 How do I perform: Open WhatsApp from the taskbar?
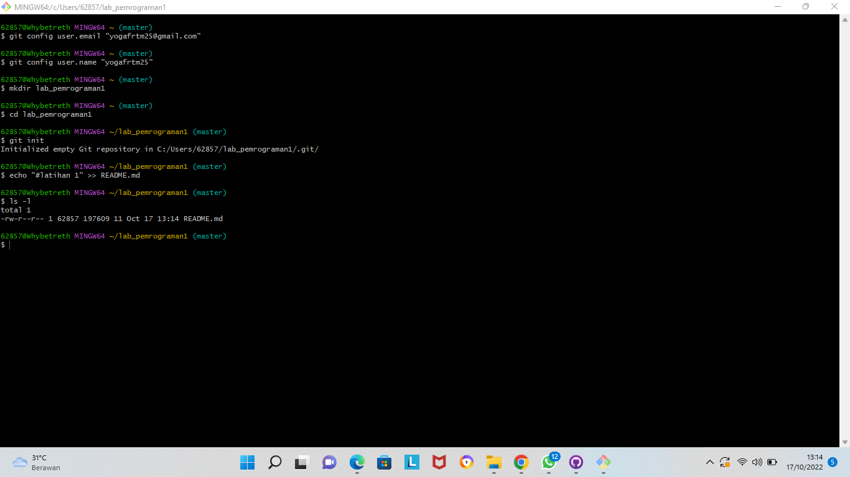point(549,462)
